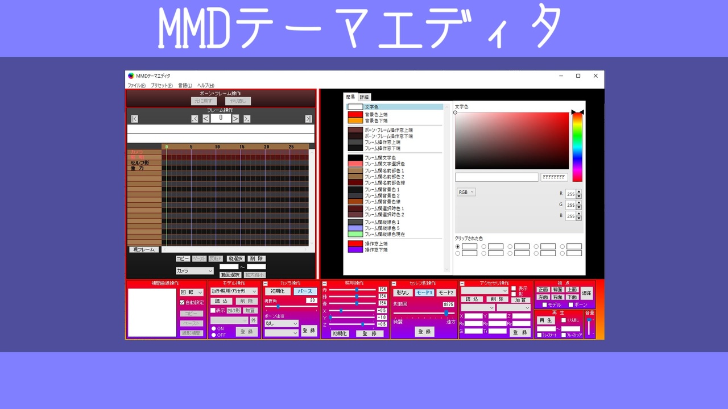Screen dimensions: 728x409
Task: Click the 音量 volume slider
Action: [589, 327]
